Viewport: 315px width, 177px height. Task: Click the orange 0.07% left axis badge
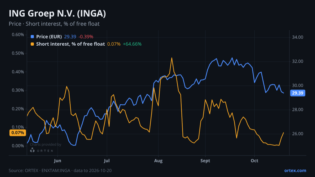(x=18, y=133)
